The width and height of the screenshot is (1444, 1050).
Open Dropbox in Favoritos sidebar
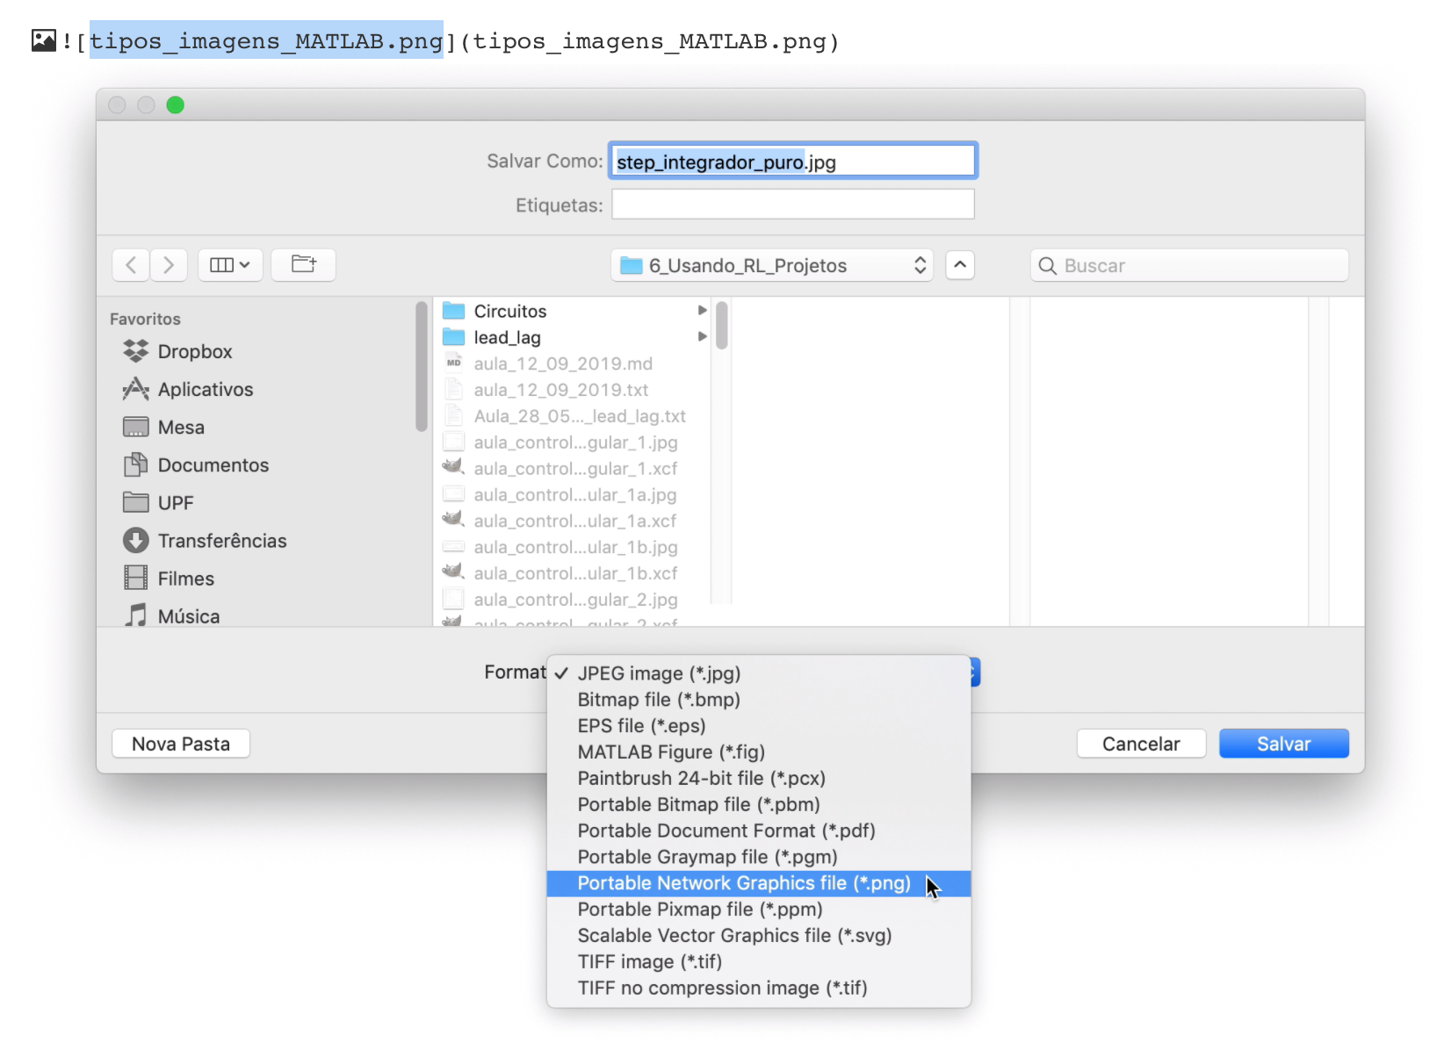click(x=195, y=351)
